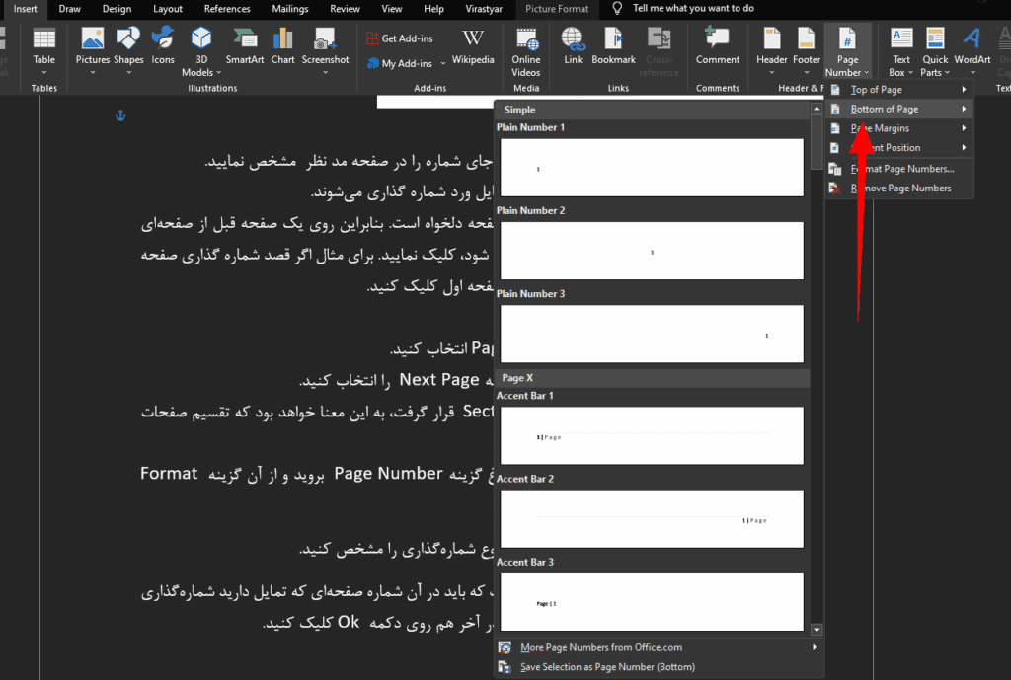Switch to the Design tab
Viewport: 1011px width, 680px height.
(x=117, y=9)
